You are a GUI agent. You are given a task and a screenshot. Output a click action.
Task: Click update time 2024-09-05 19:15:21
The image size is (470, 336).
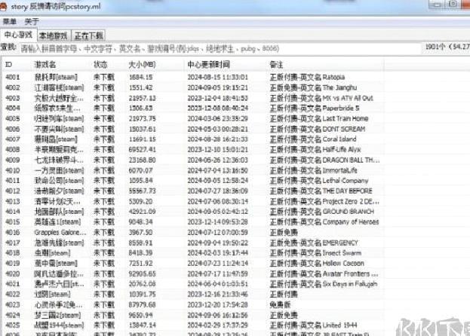pos(217,87)
